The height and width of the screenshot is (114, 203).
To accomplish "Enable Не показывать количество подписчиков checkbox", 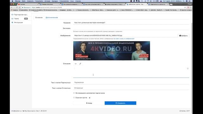I will [x=74, y=93].
